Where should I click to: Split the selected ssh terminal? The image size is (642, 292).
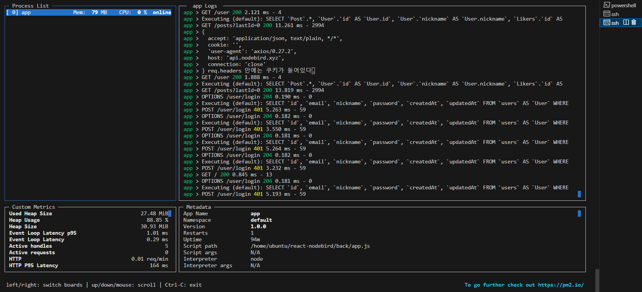[626, 23]
